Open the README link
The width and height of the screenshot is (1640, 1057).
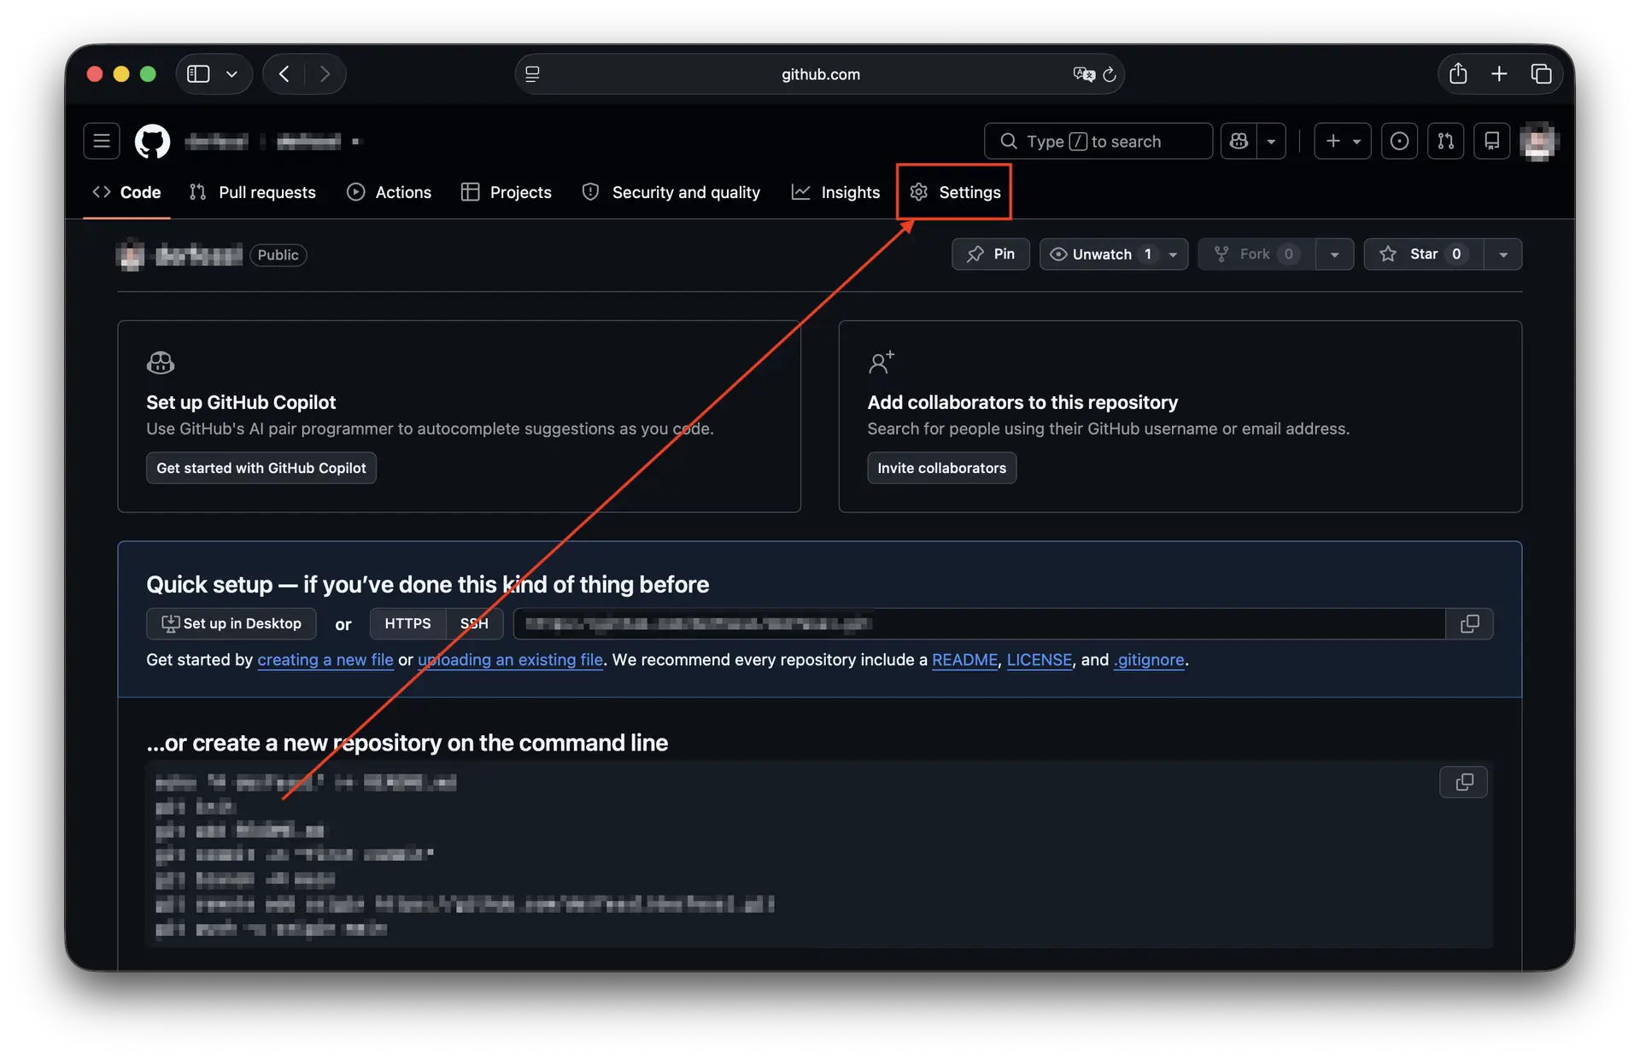(964, 659)
